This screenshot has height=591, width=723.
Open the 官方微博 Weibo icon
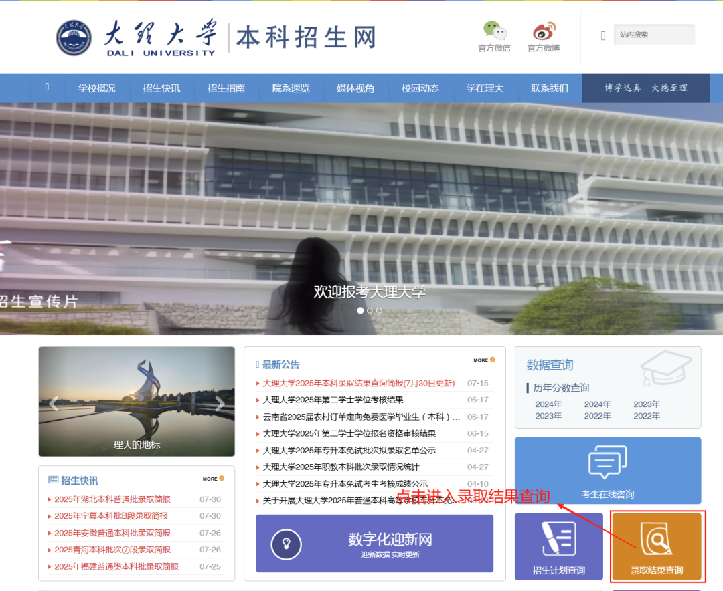coord(543,29)
